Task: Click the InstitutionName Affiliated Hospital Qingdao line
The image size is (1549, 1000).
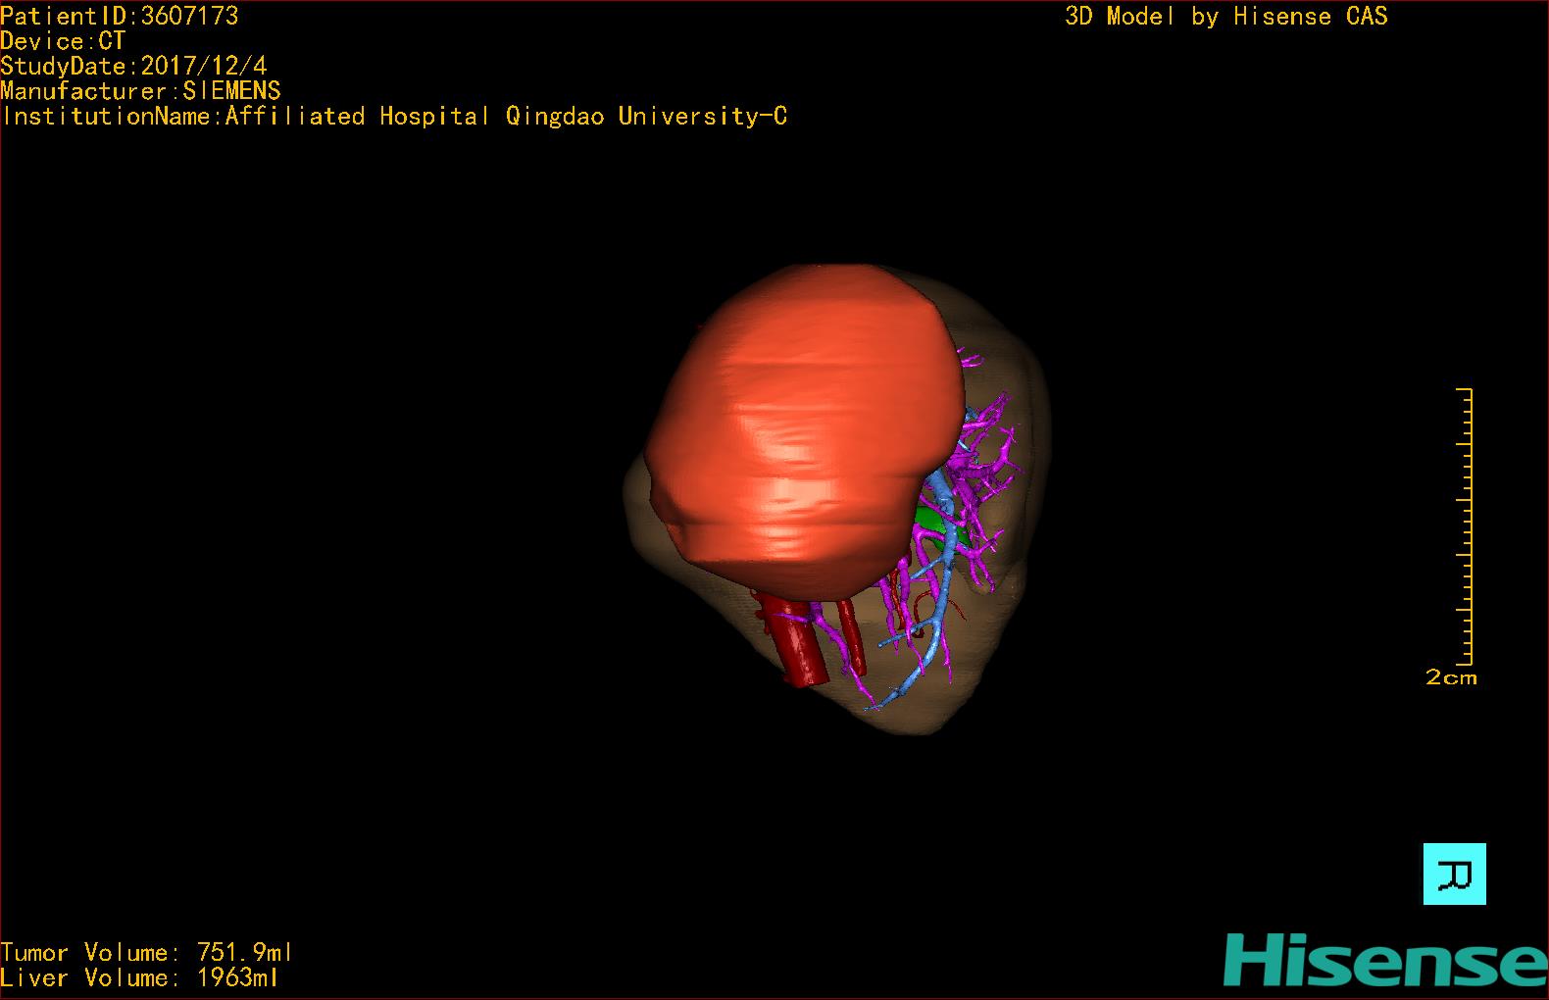Action: click(394, 117)
